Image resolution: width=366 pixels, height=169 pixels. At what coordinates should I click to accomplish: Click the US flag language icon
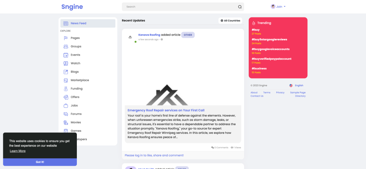(291, 86)
